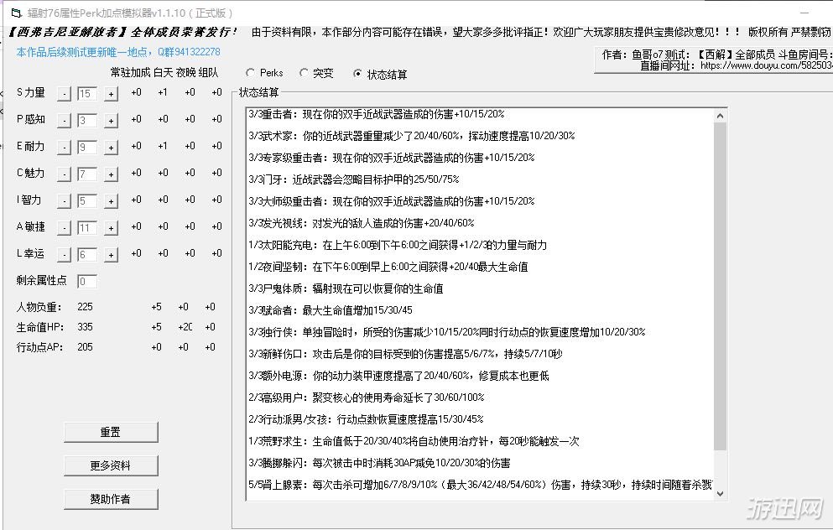Click the app icon in title bar
Screen dimensions: 833x530
[x=16, y=13]
